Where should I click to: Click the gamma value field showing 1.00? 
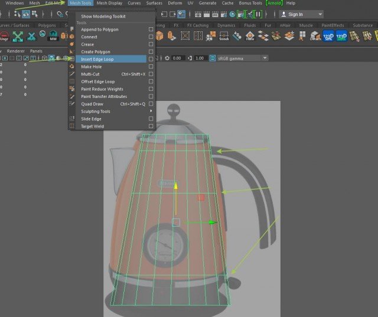tap(200, 58)
